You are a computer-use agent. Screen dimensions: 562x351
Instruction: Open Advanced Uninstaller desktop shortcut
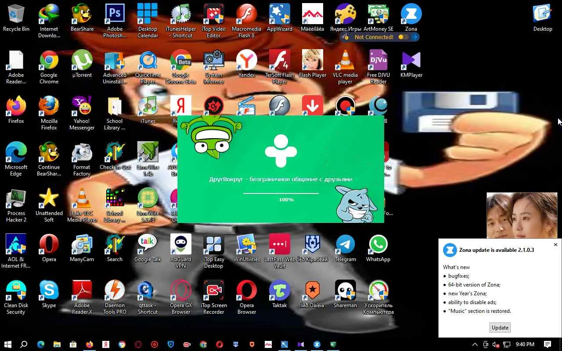tap(115, 67)
